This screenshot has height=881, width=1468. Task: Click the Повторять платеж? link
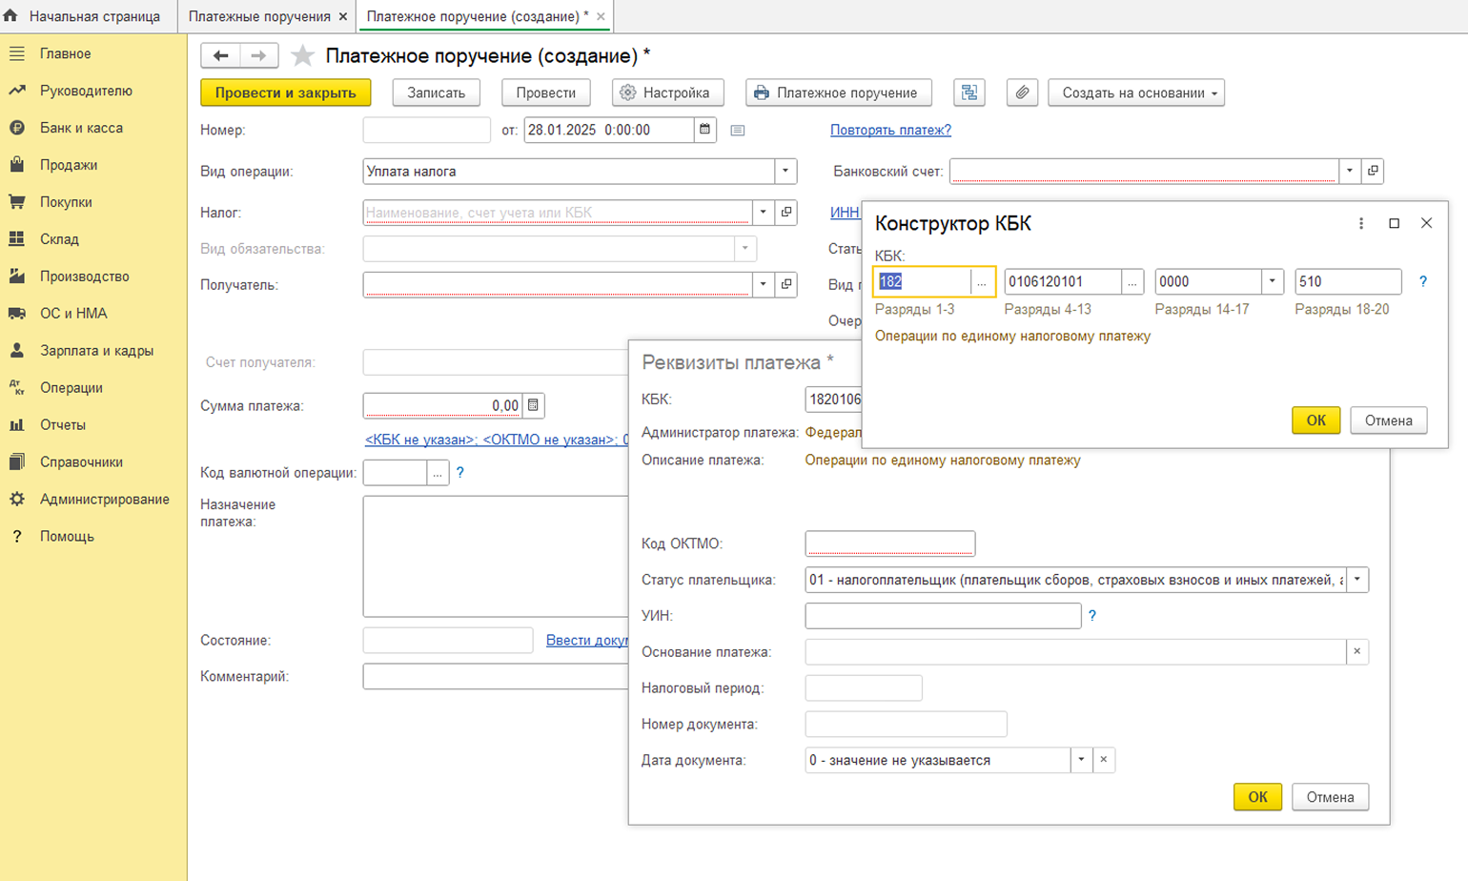tap(890, 130)
